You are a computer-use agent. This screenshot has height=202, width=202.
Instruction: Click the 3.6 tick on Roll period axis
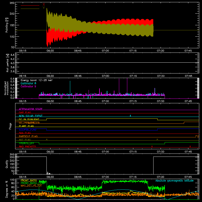click(x=12, y=71)
